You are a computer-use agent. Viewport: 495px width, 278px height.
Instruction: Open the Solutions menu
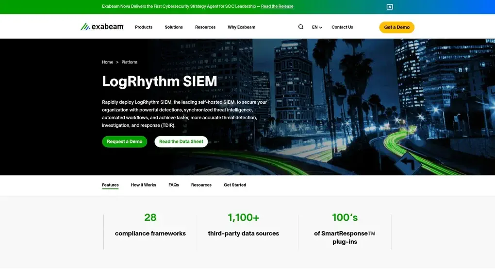(x=174, y=27)
